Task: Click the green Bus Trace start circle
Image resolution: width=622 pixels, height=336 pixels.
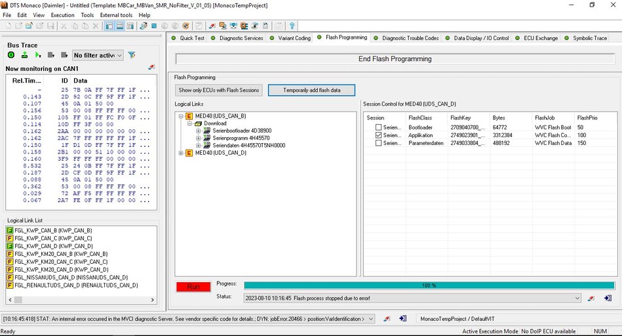Action: coord(11,55)
